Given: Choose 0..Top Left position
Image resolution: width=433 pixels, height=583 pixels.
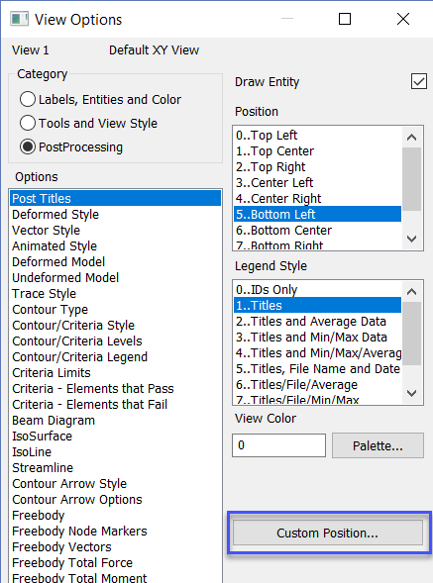Looking at the screenshot, I should click(x=318, y=136).
